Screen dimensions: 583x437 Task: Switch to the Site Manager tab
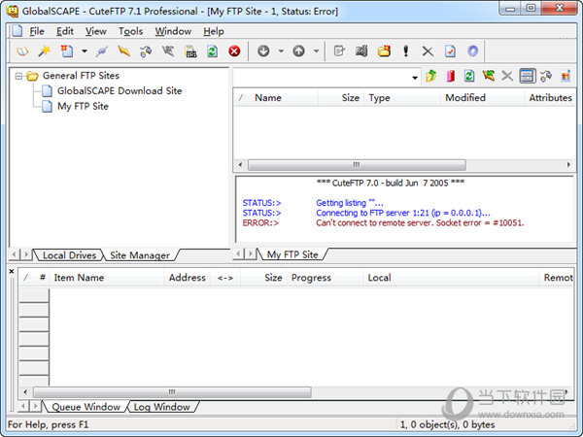point(140,255)
